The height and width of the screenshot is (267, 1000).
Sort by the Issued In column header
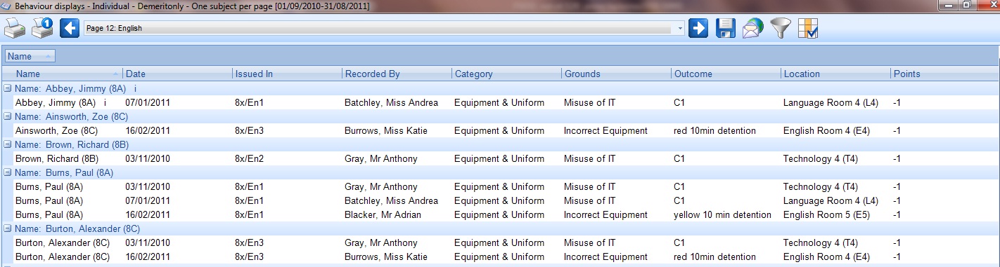287,74
